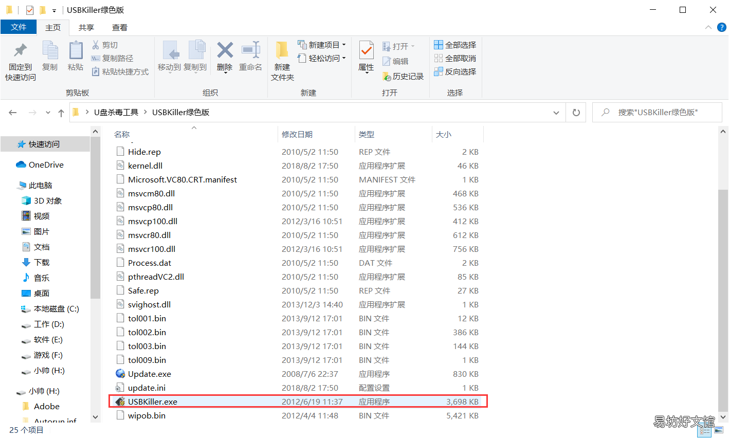Click the navigation pane scrollbar thumb
This screenshot has height=438, width=729.
coord(95,218)
